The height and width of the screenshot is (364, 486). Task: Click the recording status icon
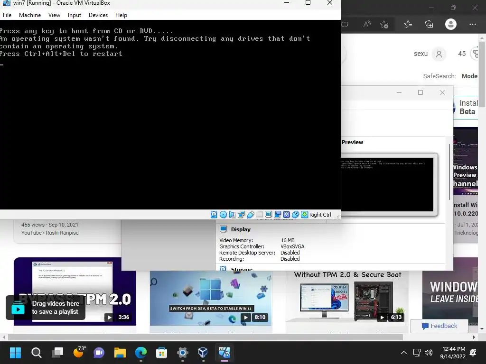click(x=277, y=215)
